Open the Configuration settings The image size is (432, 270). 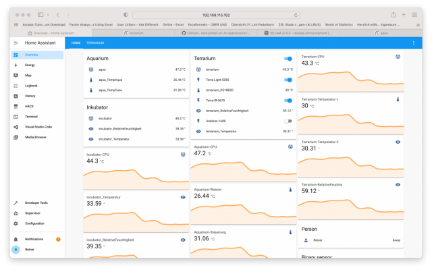click(x=37, y=223)
